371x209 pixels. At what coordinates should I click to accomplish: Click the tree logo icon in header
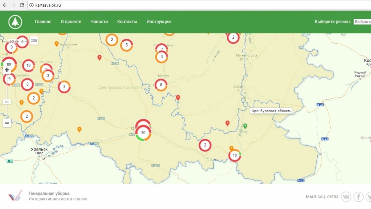(x=15, y=22)
